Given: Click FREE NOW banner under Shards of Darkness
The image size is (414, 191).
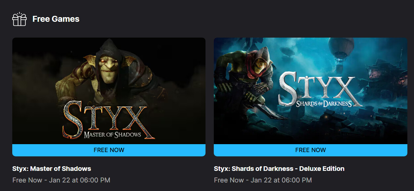Looking at the screenshot, I should (x=310, y=150).
